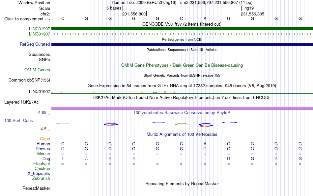Image resolution: width=313 pixels, height=196 pixels.
Task: Click the 231,556,800 coordinate marker
Action: [134, 14]
